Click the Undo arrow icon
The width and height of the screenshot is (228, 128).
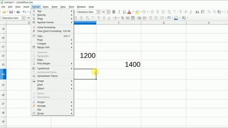[x=25, y=12]
